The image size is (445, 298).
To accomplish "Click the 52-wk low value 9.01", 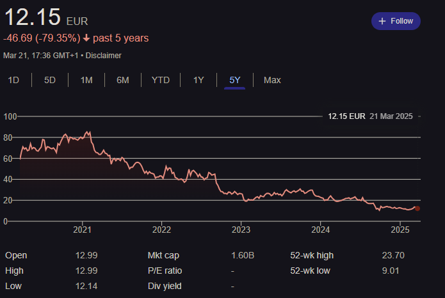I will pos(391,271).
